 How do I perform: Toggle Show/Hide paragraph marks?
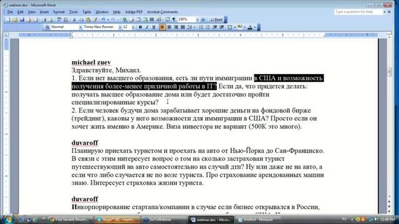point(174,19)
